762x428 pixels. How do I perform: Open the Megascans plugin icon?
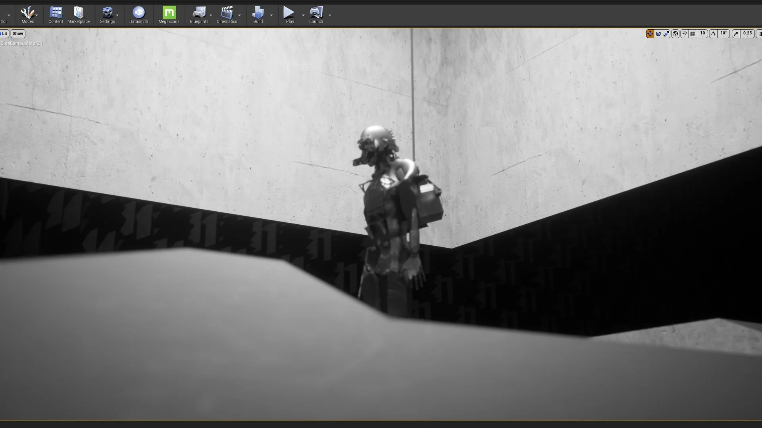(169, 15)
